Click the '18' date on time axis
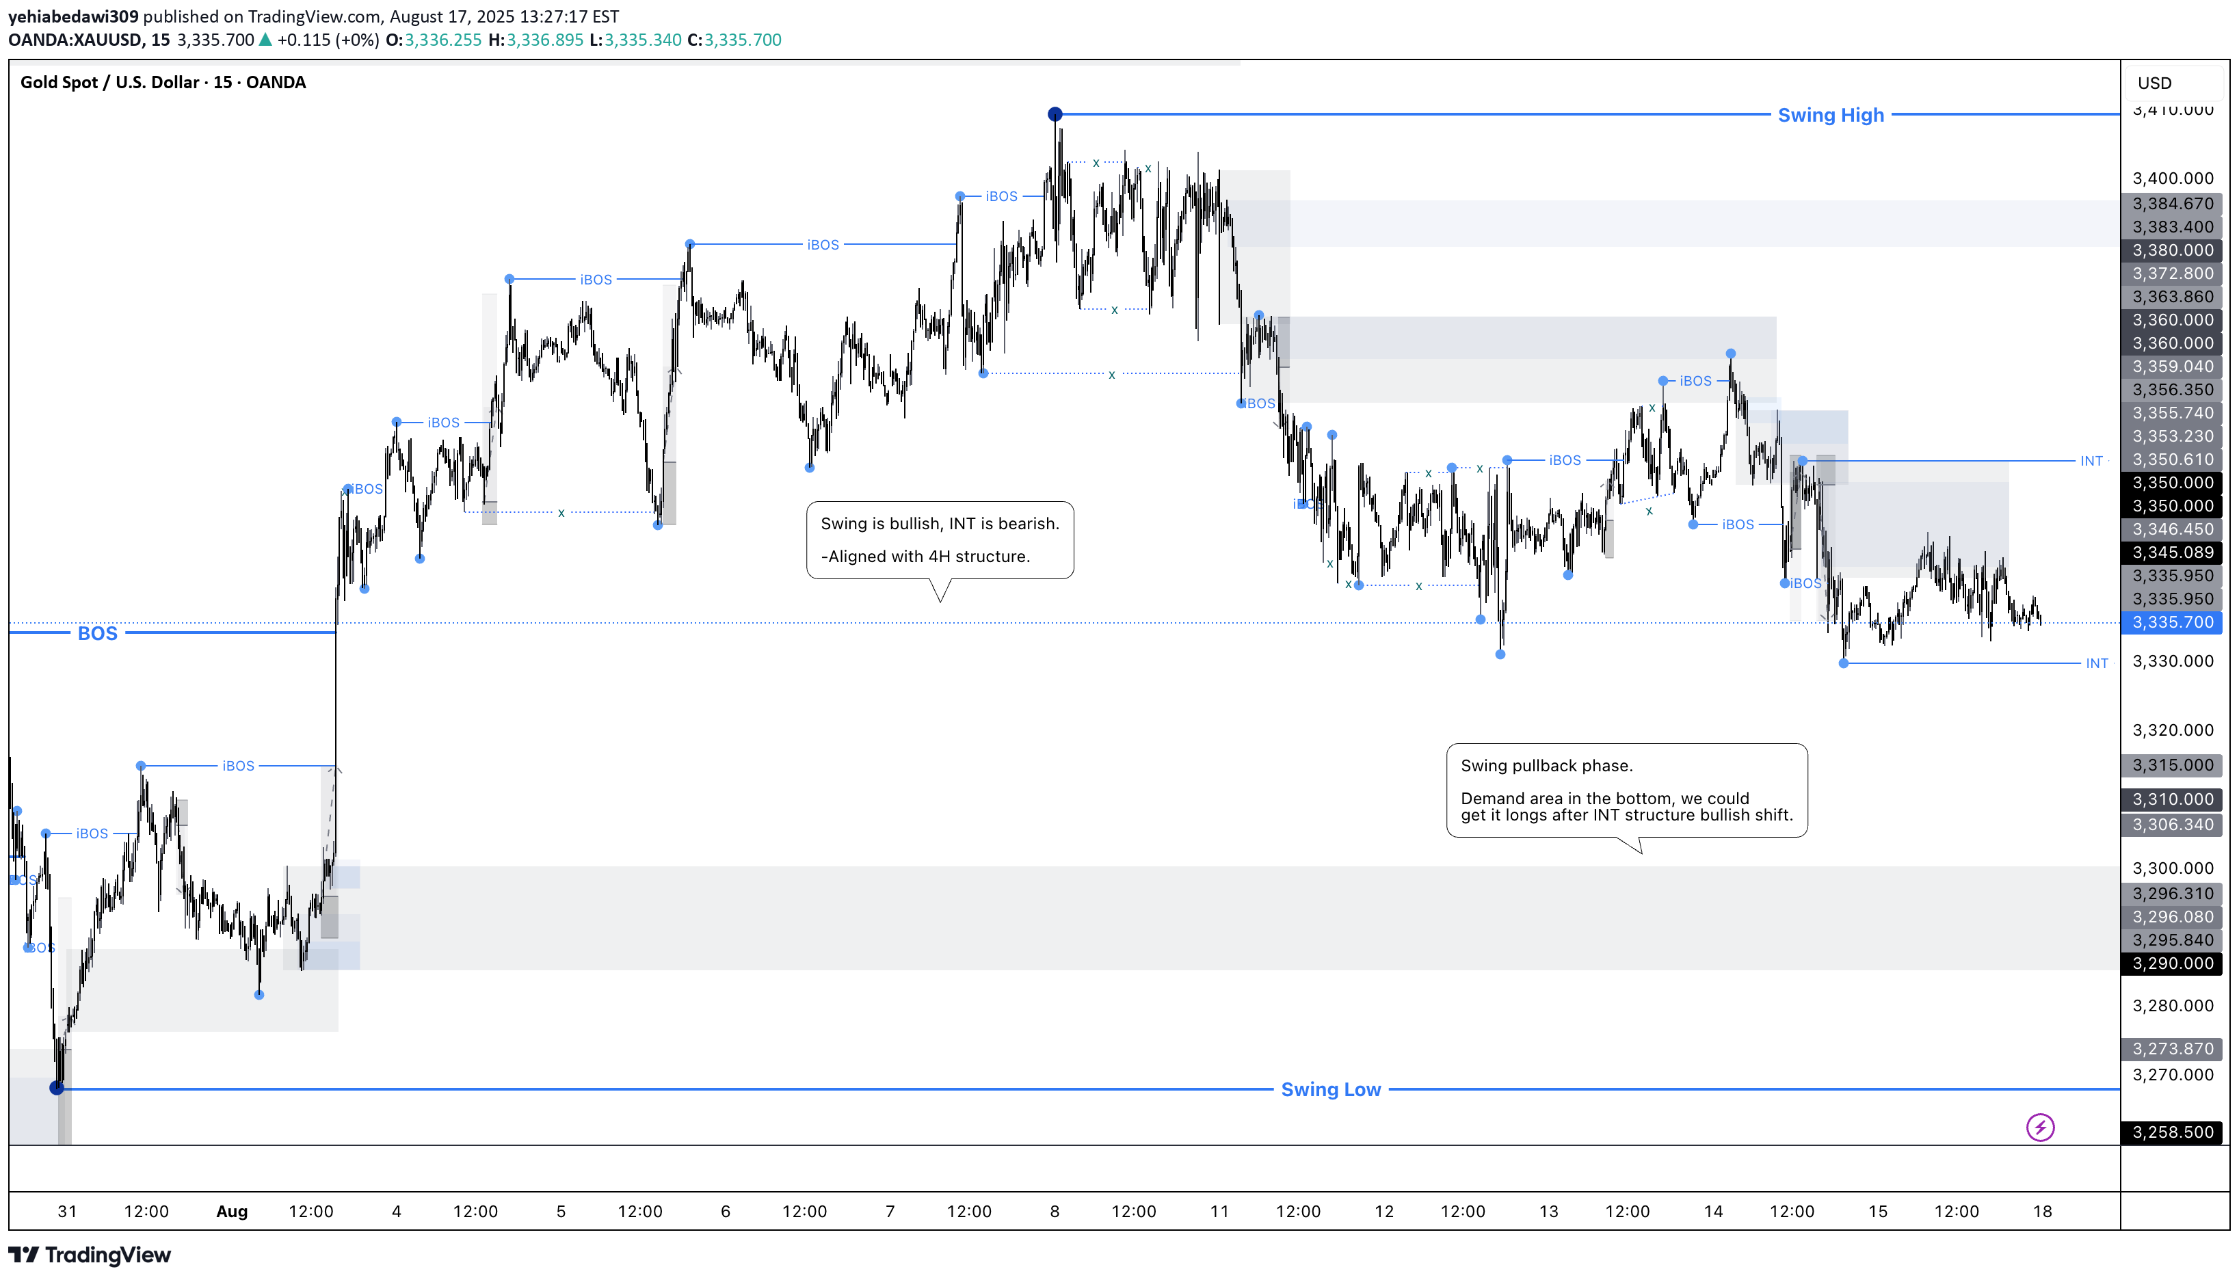This screenshot has width=2239, height=1280. (x=2042, y=1212)
